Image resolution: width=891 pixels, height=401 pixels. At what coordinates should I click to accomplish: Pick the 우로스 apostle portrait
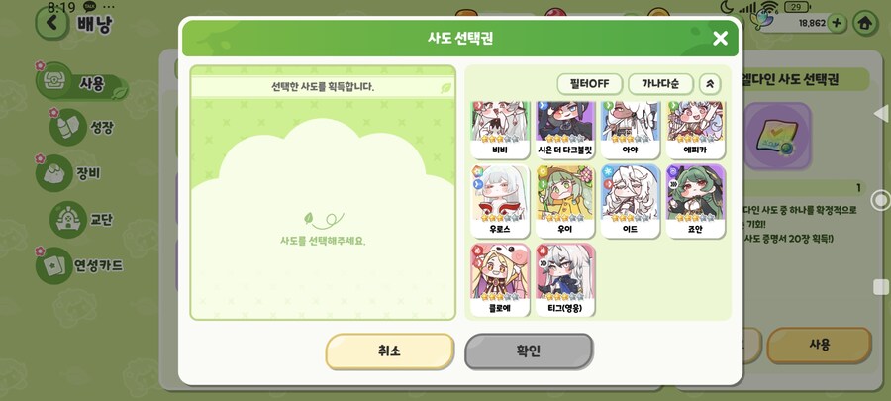[500, 201]
